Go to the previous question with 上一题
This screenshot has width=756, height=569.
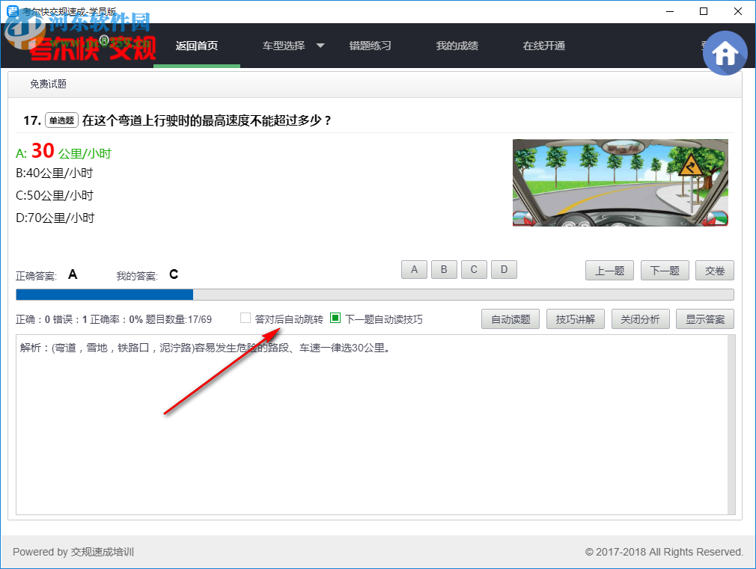pyautogui.click(x=609, y=270)
